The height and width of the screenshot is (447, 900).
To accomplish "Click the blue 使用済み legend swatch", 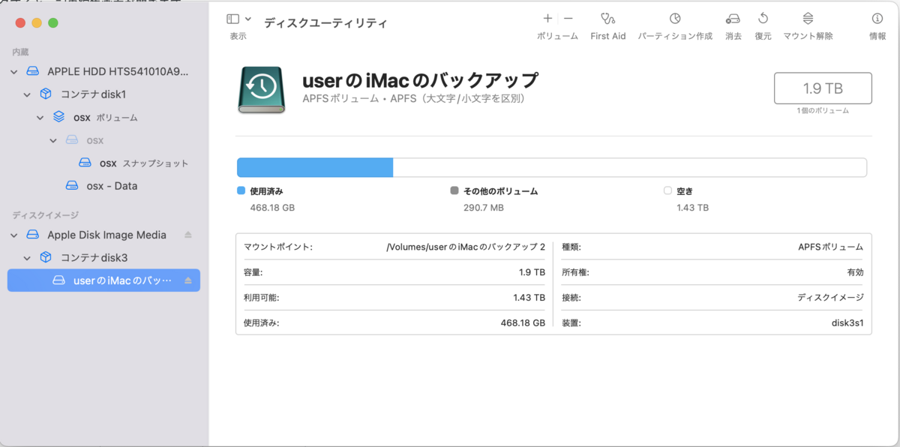I will (241, 191).
